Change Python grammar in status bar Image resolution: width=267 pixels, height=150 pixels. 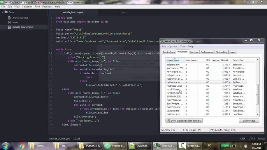coord(262,139)
